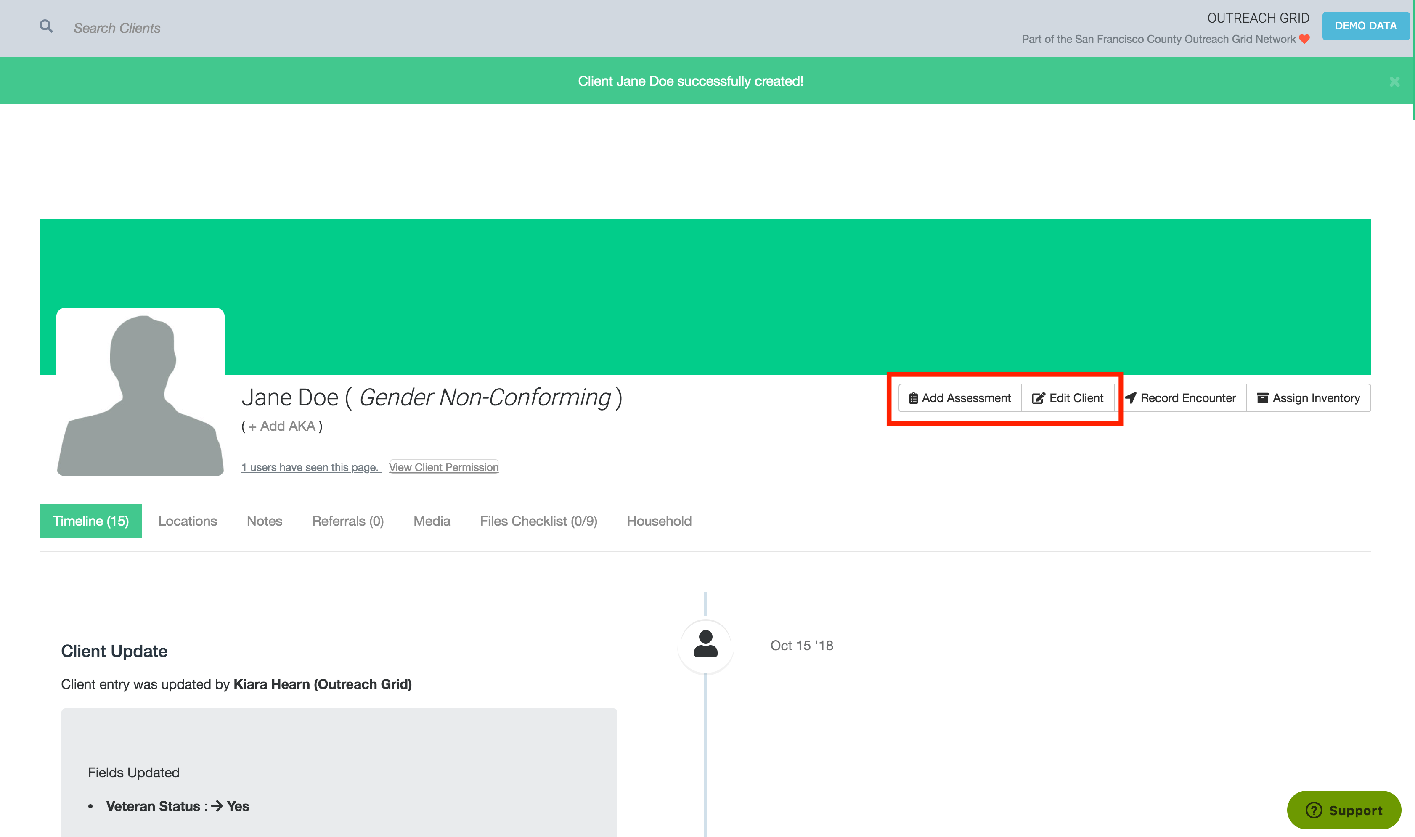Click the Record Encounter arrow icon
The image size is (1415, 837).
1130,398
